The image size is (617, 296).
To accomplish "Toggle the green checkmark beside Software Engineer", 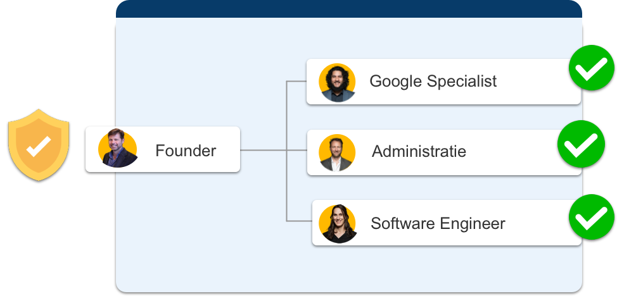I will pos(592,218).
